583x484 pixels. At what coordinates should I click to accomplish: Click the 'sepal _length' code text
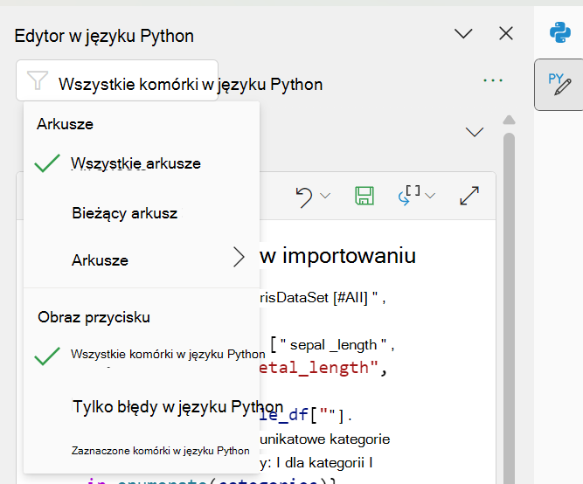click(333, 345)
